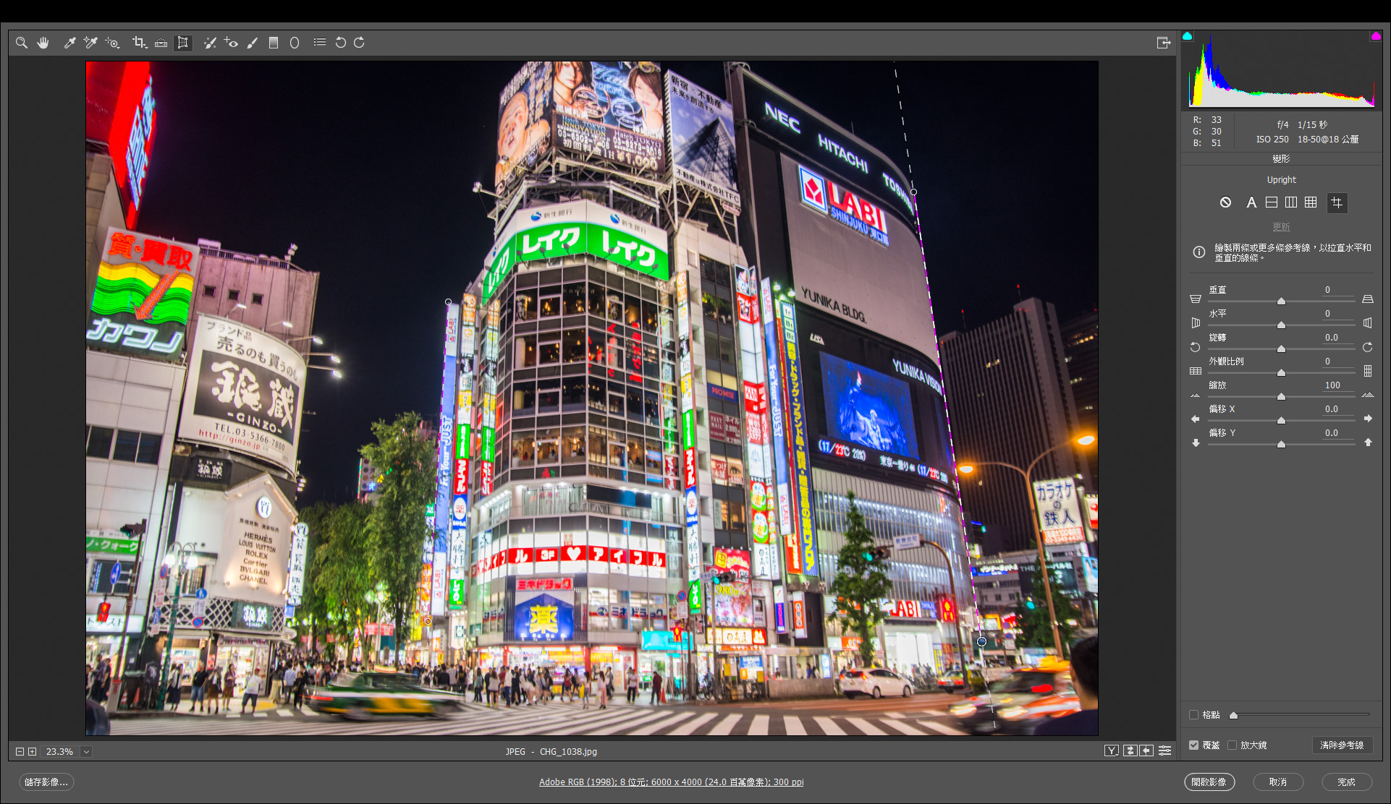Select the Adjustment Brush tool
This screenshot has height=804, width=1391.
click(252, 43)
